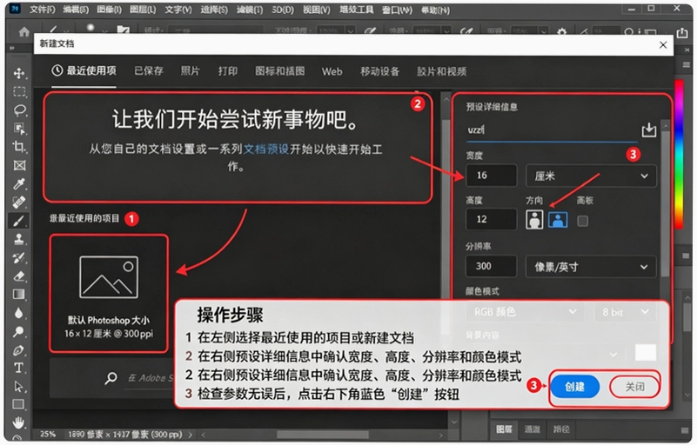697x445 pixels.
Task: Select the 最近使用项 tab
Action: [84, 70]
